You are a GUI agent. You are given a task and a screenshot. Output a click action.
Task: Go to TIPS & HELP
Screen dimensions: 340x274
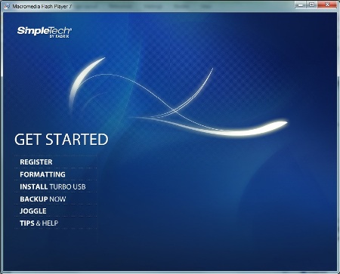pyautogui.click(x=39, y=223)
